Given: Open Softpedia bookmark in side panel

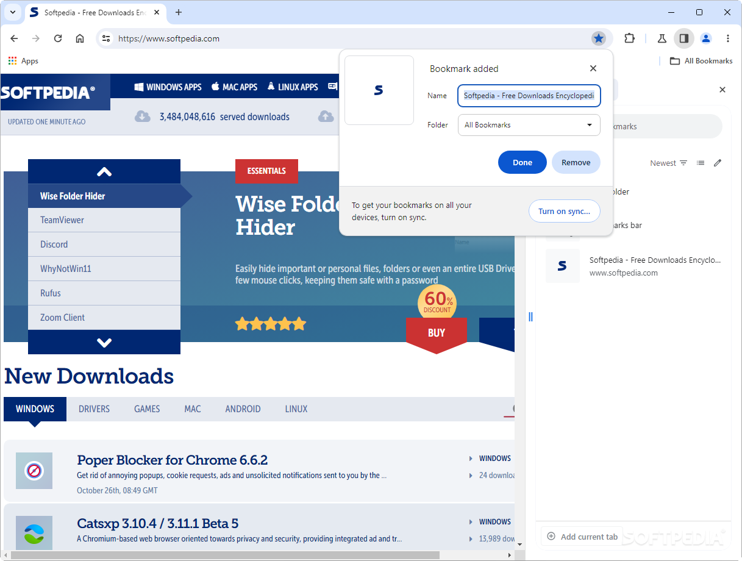Looking at the screenshot, I should click(x=634, y=266).
